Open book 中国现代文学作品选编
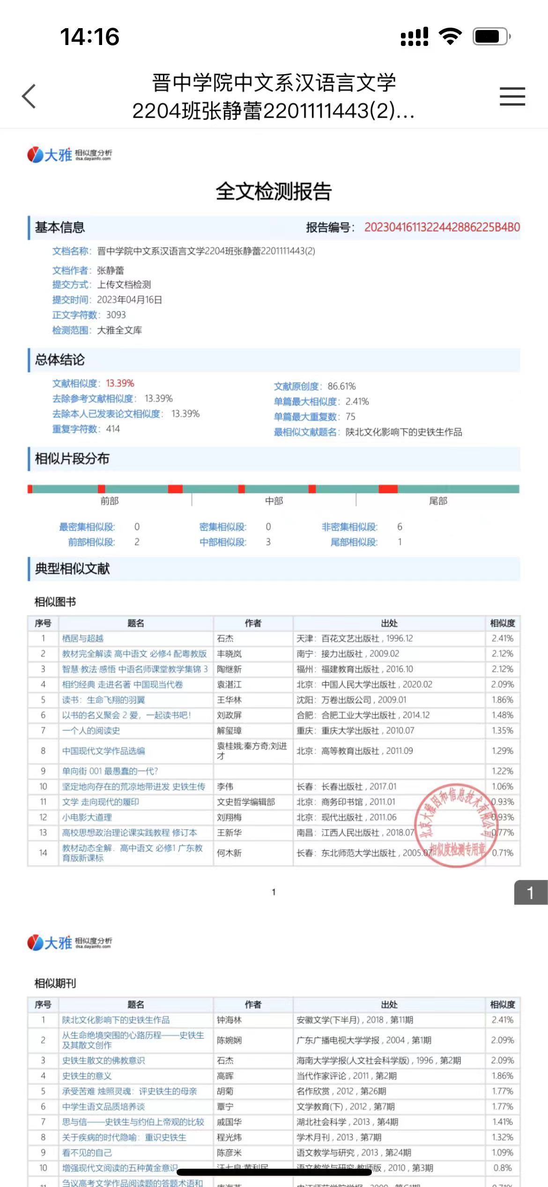Viewport: 548px width, 1187px height. (104, 751)
